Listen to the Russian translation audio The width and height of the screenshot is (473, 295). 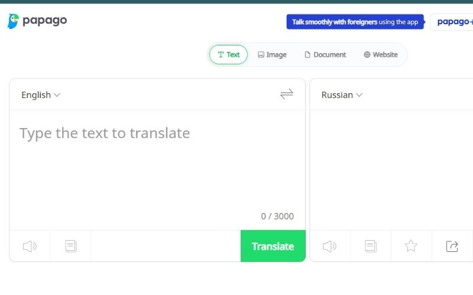coord(329,246)
